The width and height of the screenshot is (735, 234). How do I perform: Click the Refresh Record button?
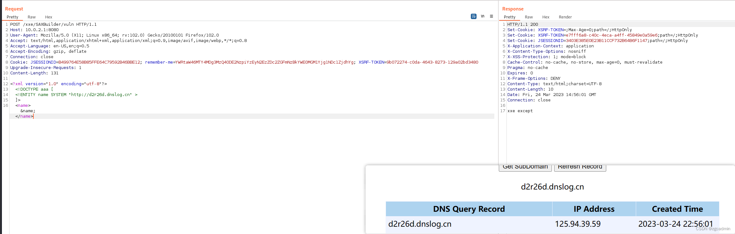coord(580,168)
